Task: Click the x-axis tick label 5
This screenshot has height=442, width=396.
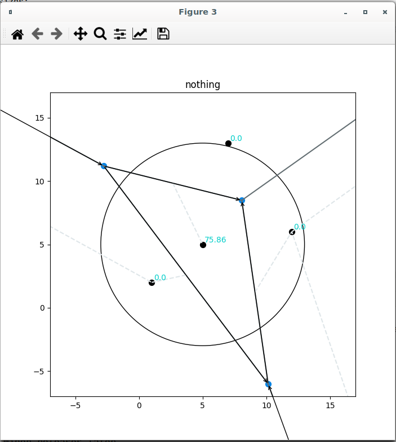Action: click(203, 405)
